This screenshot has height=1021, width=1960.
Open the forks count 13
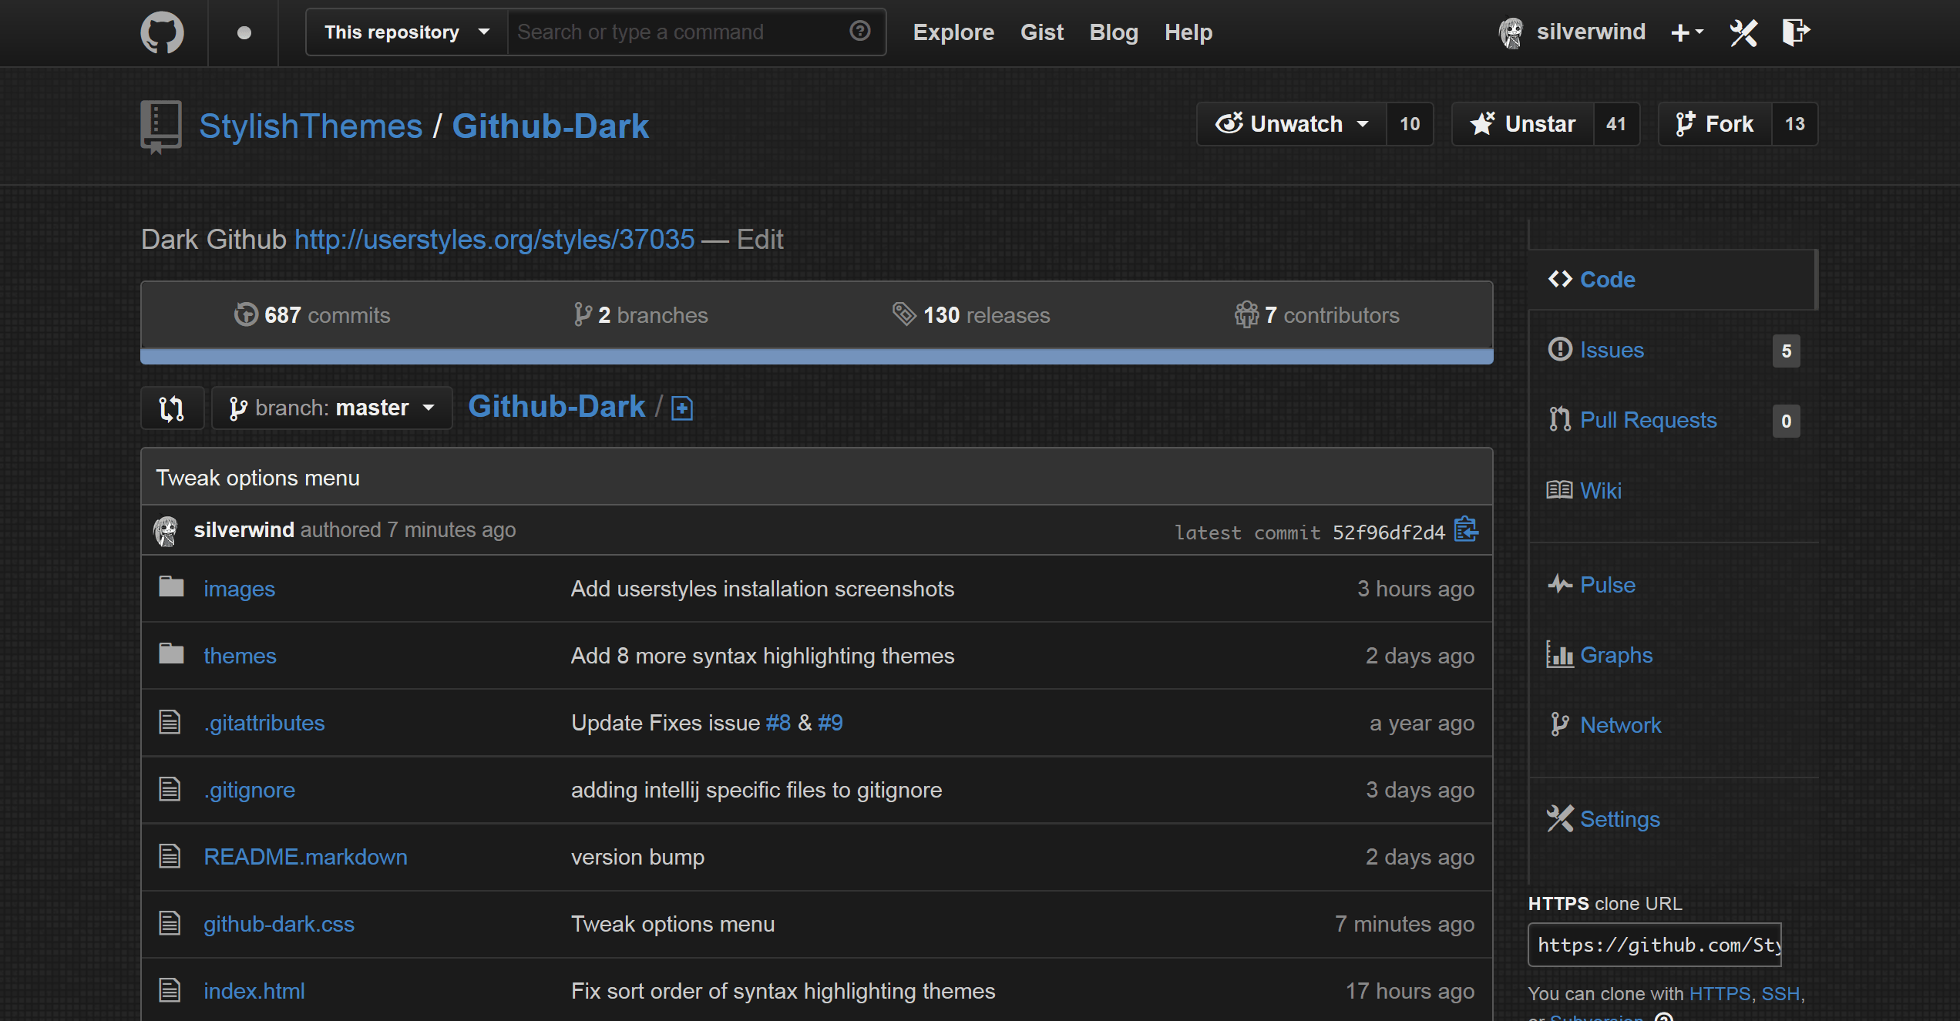coord(1795,124)
